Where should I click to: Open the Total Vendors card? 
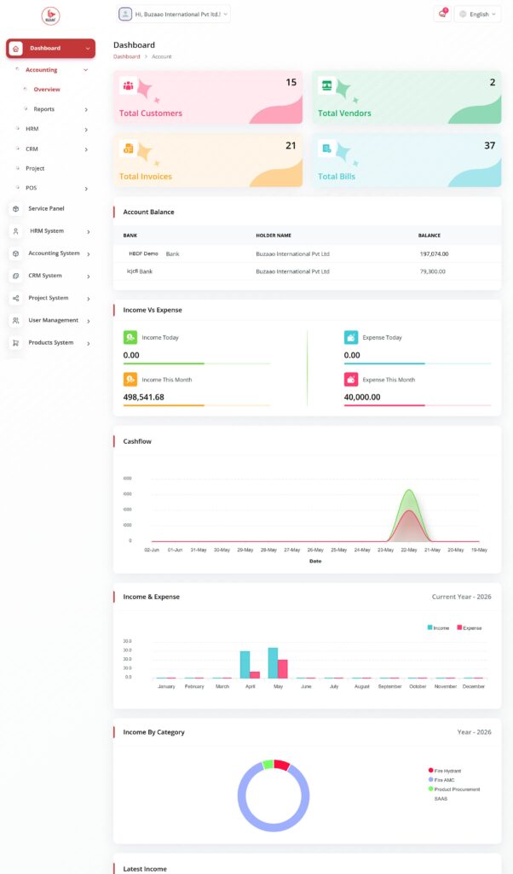[406, 97]
